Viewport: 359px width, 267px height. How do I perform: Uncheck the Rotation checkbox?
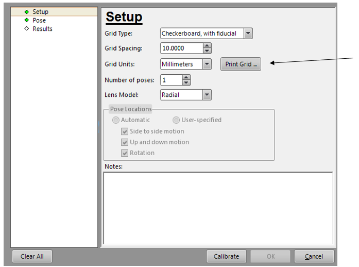[125, 153]
